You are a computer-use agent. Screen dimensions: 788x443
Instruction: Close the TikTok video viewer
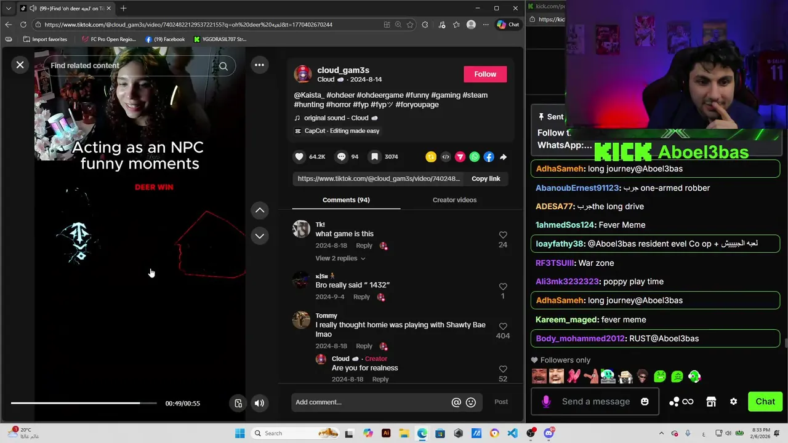click(20, 65)
